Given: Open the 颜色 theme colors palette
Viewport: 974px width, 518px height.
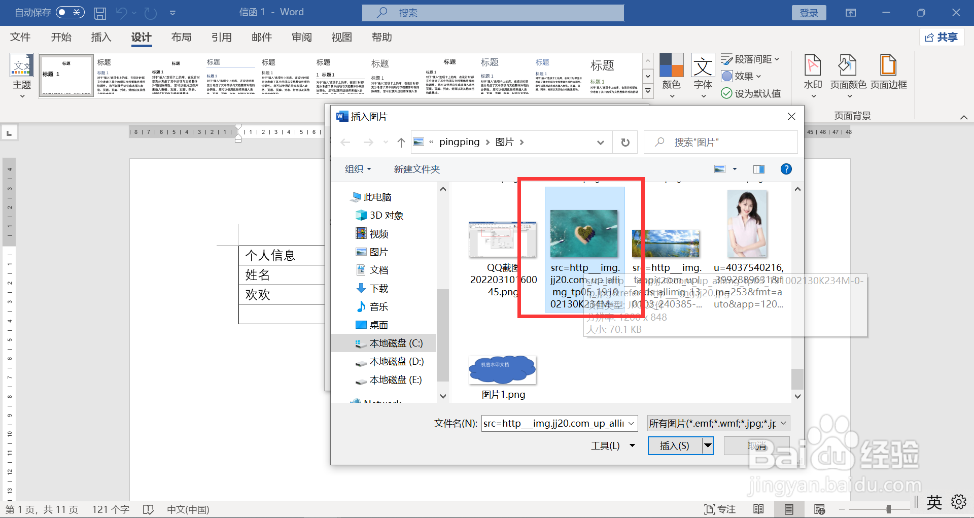Looking at the screenshot, I should tap(672, 75).
